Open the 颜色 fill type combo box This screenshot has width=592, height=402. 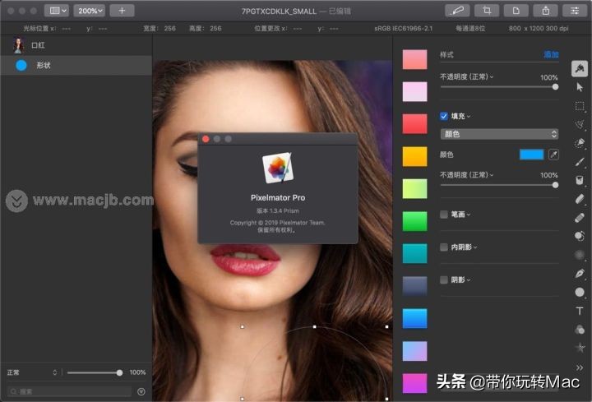tap(499, 134)
